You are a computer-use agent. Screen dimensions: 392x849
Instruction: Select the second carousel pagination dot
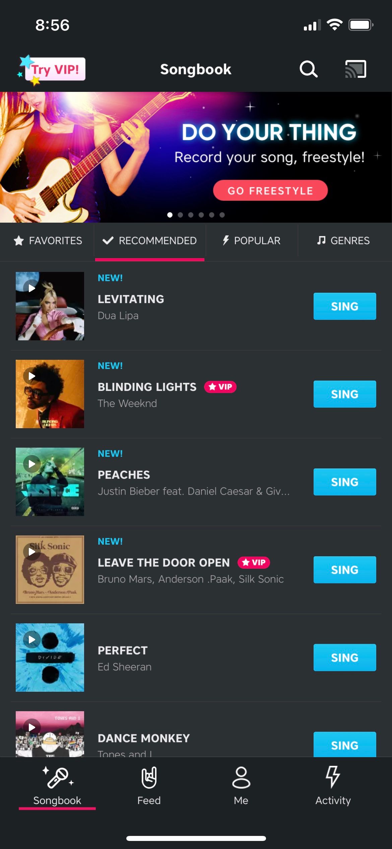click(180, 215)
